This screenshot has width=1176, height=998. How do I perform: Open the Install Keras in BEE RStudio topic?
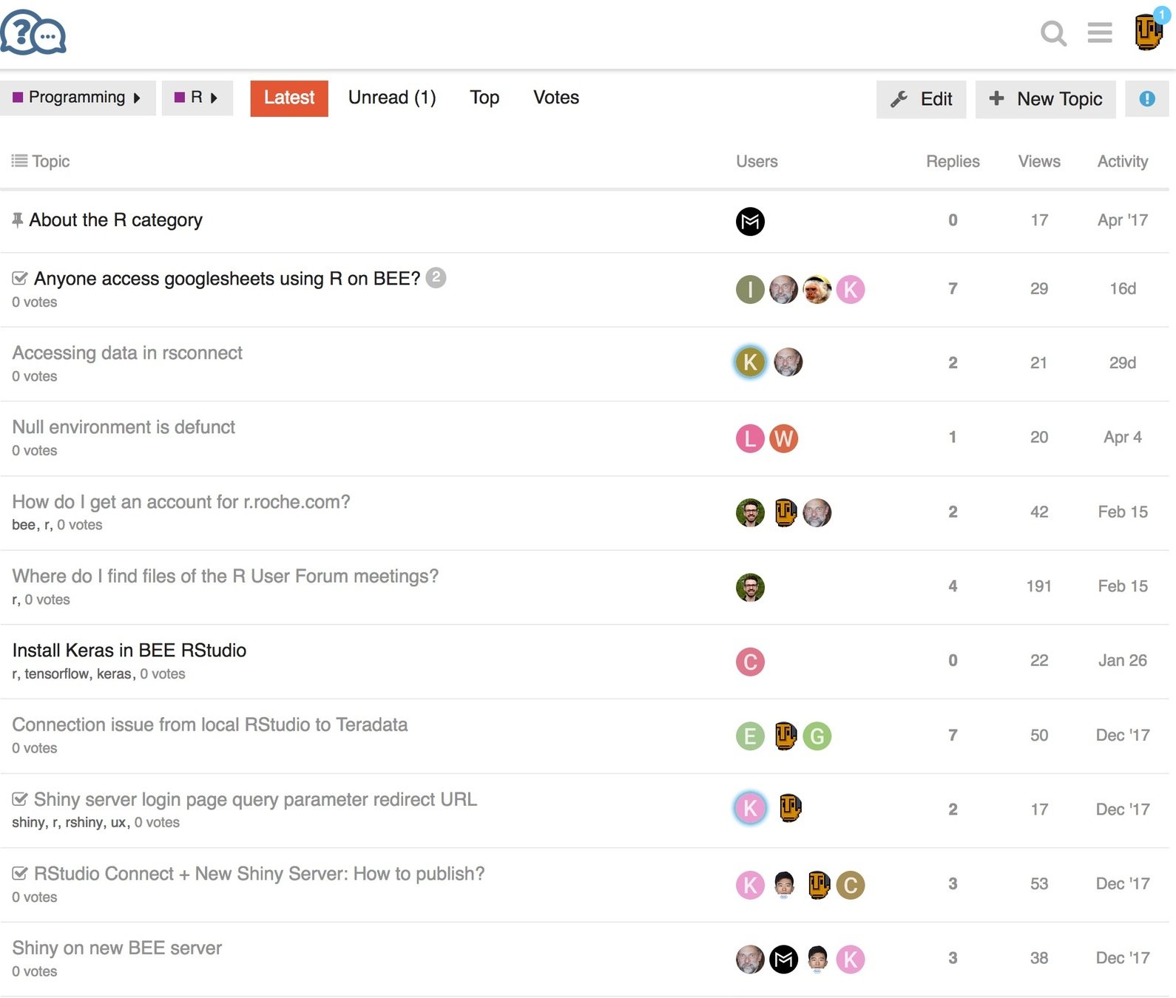129,651
